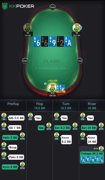Take the empty seat on right side
Viewport: 105px width, 180px height.
pos(80,61)
